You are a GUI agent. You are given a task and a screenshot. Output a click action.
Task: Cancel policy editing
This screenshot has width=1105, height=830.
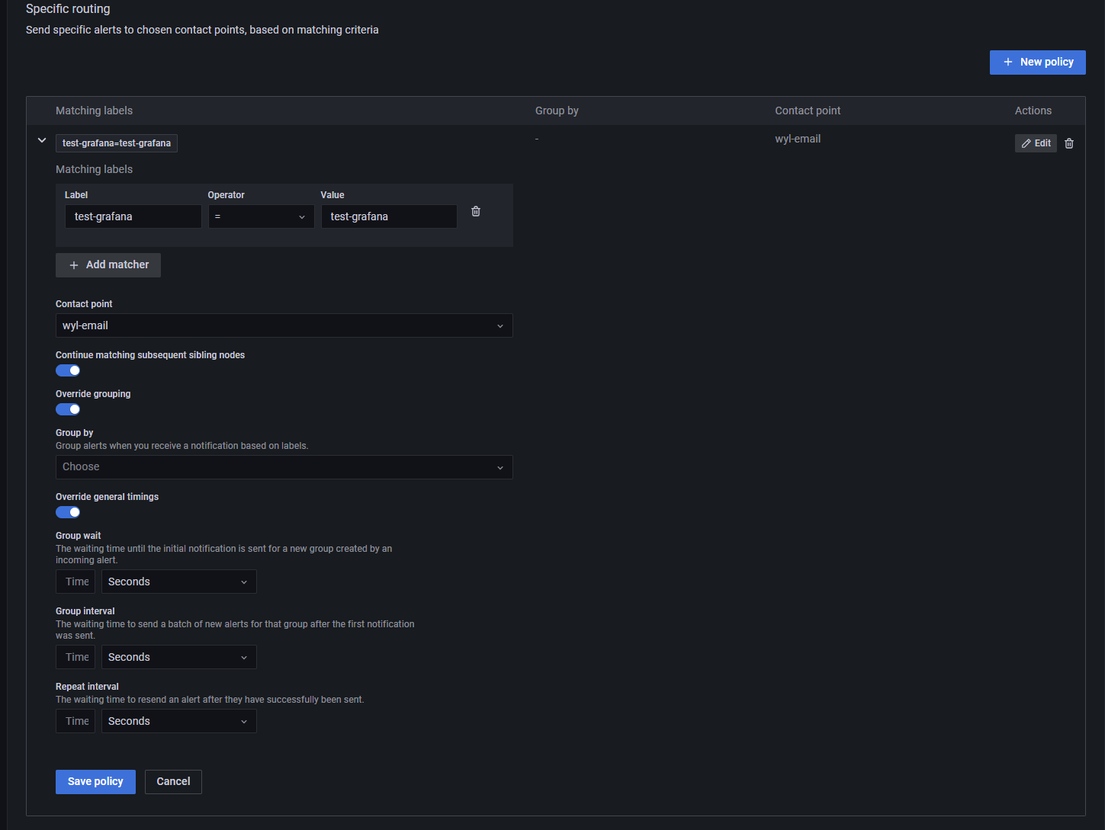pos(173,782)
